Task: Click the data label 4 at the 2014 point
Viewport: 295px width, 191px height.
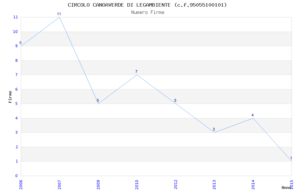Action: coord(252,115)
